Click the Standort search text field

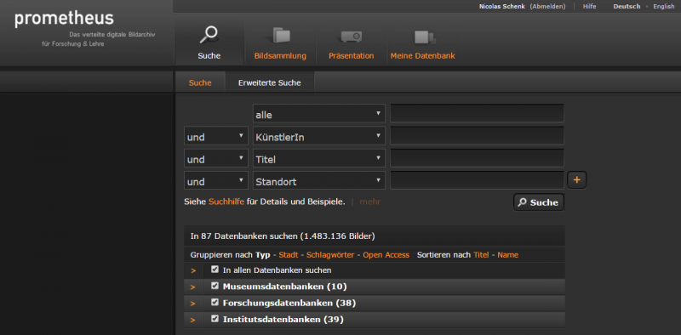[x=477, y=180]
